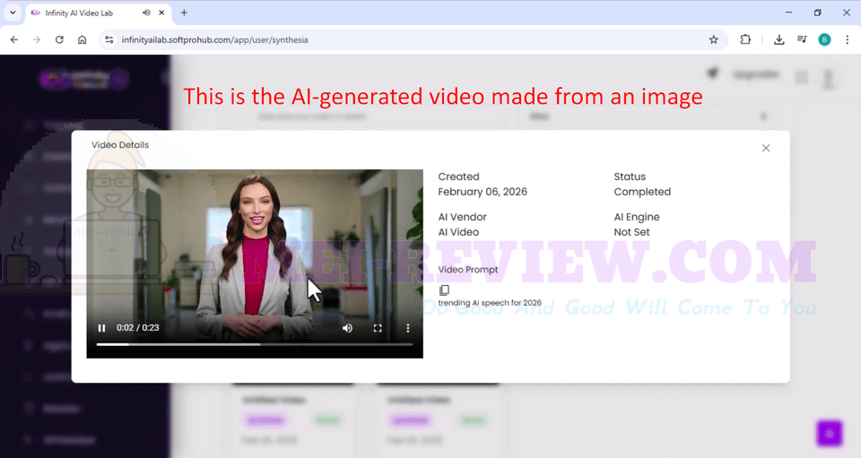Minimize the browser window
Image resolution: width=861 pixels, height=458 pixels.
(x=788, y=13)
